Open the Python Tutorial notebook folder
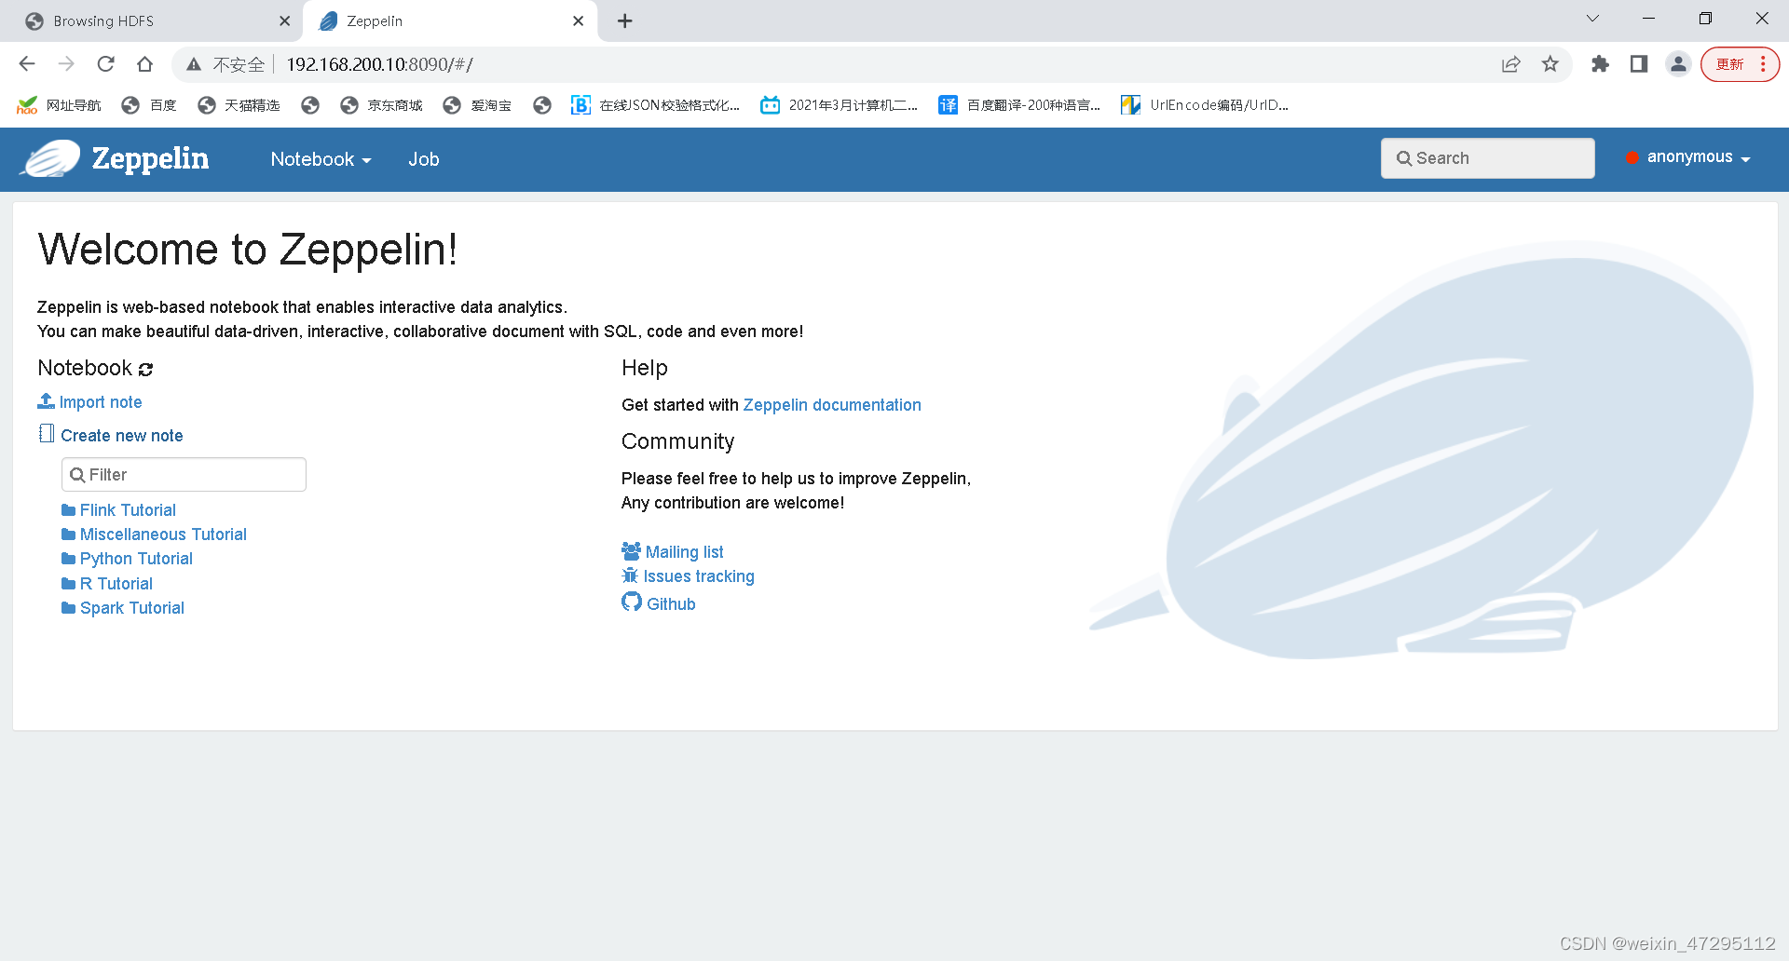Viewport: 1789px width, 961px height. [x=136, y=558]
